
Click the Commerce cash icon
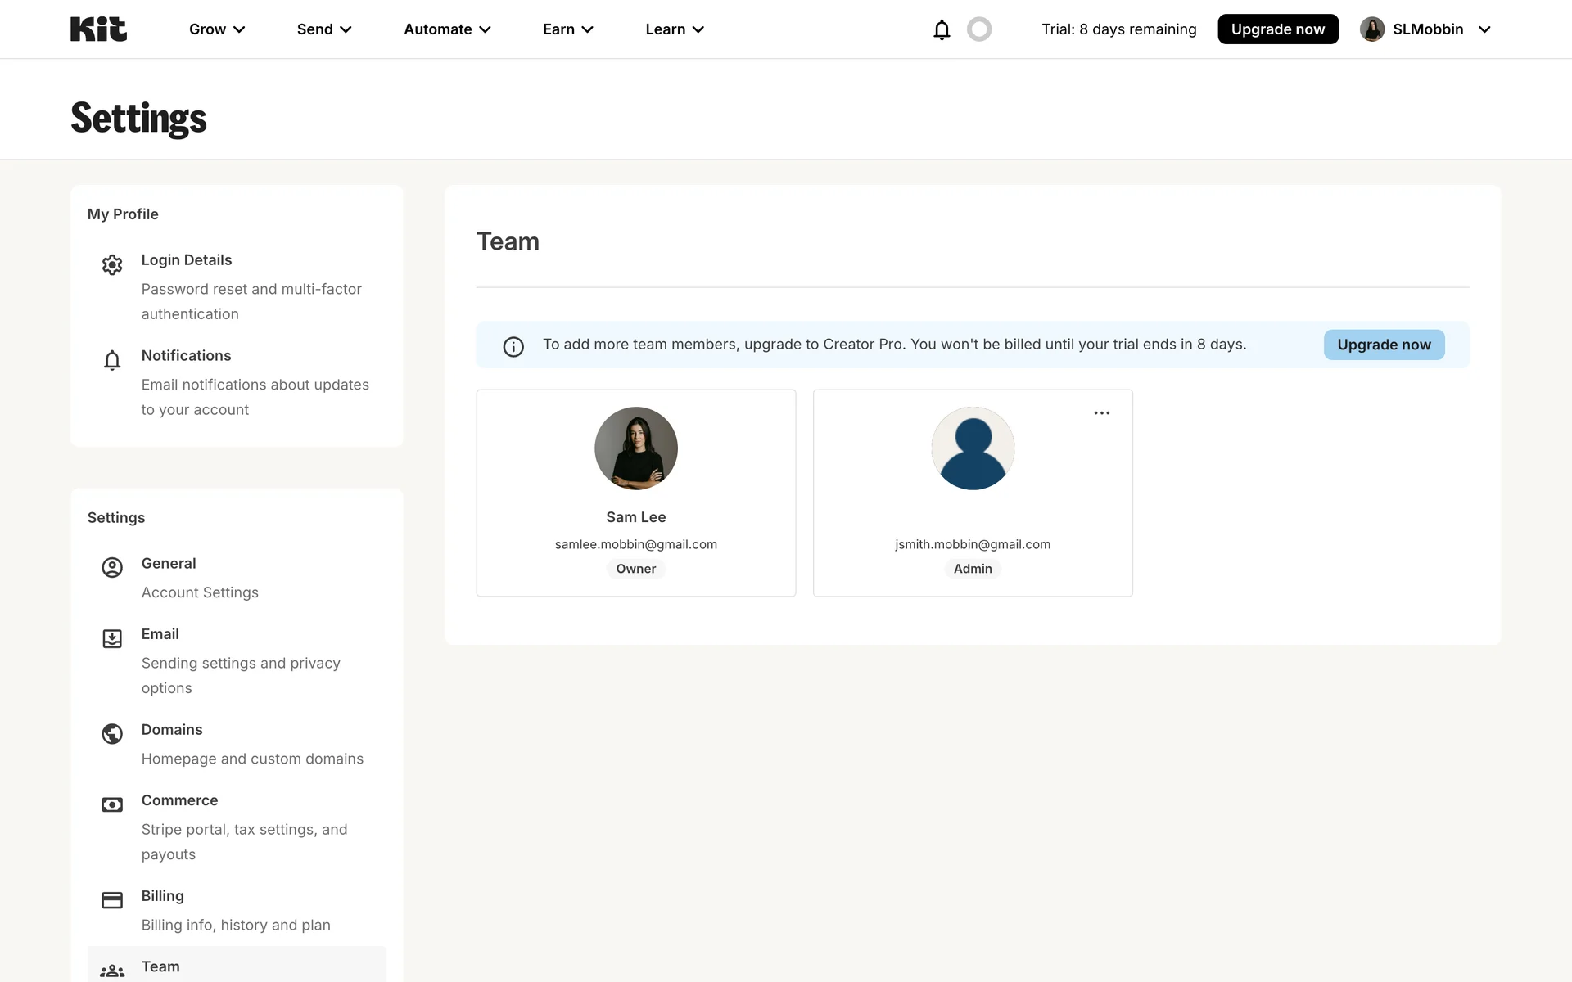point(112,804)
